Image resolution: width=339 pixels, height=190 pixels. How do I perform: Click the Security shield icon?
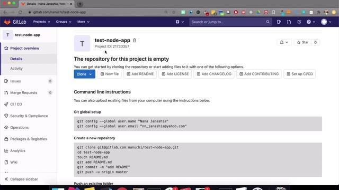[x=6, y=116]
